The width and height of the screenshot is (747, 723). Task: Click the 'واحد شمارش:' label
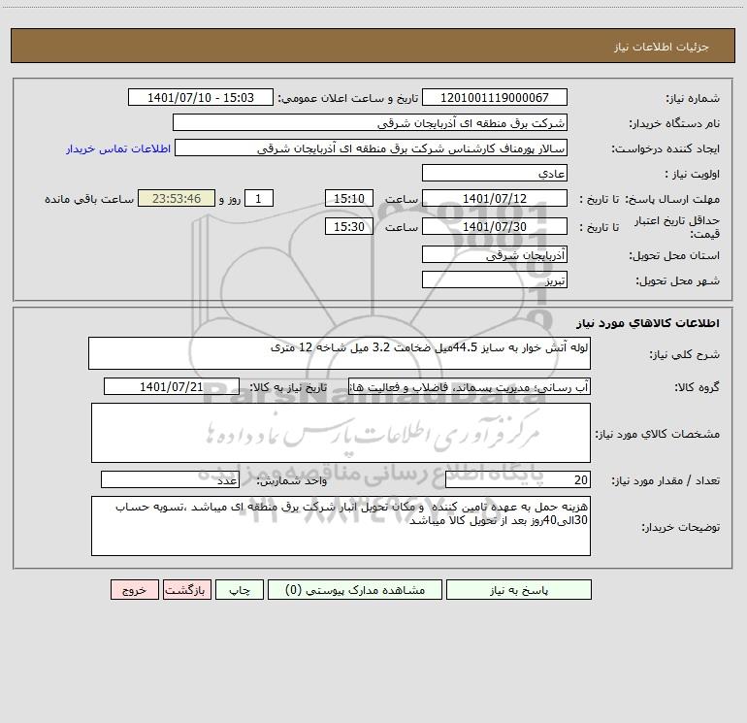[x=292, y=481]
